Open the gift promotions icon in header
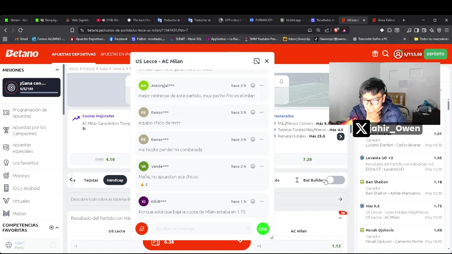The image size is (452, 254). click(x=375, y=54)
